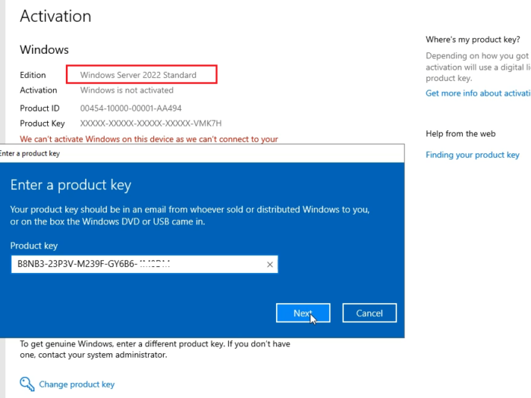Image resolution: width=531 pixels, height=398 pixels.
Task: Click the Where's my product key heading
Action: point(473,39)
